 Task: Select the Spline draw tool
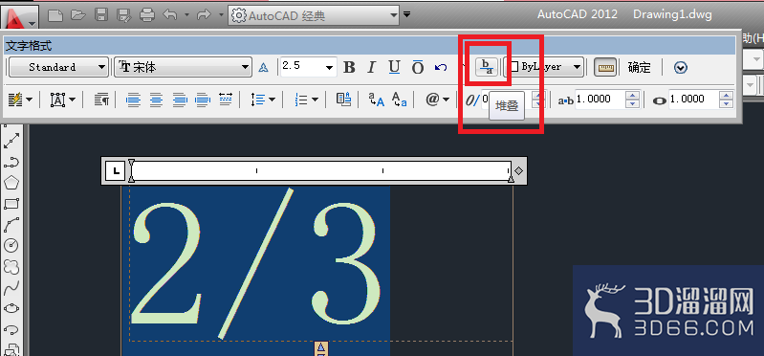tap(11, 288)
